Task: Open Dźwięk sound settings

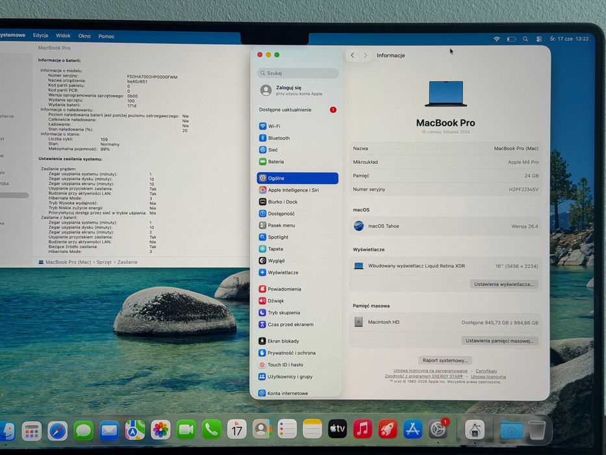Action: (297, 300)
